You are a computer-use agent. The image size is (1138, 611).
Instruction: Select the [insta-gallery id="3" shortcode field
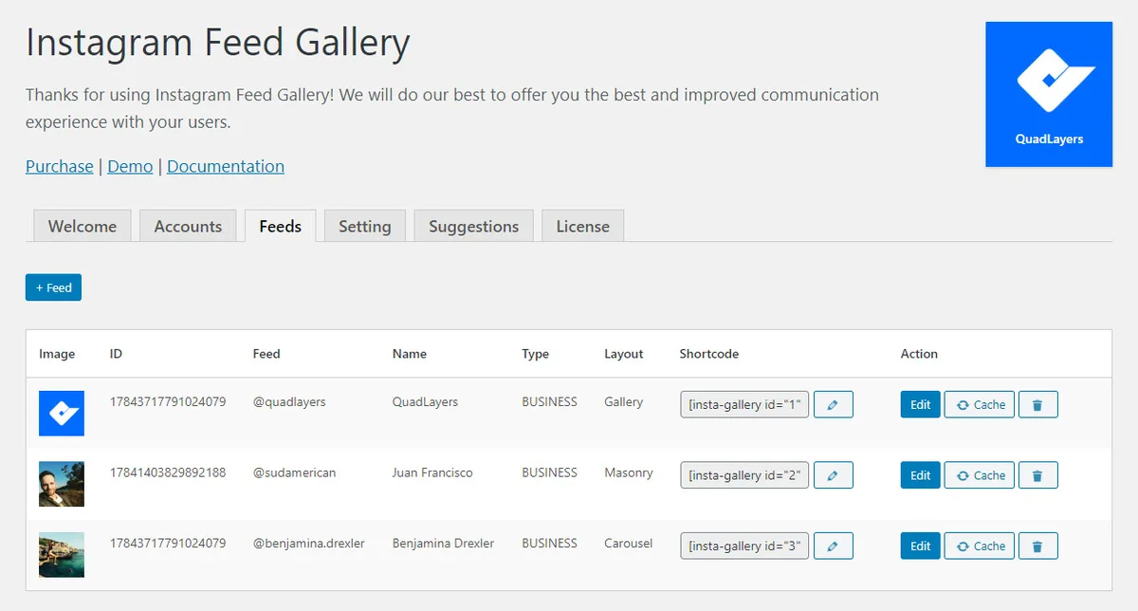click(x=744, y=546)
